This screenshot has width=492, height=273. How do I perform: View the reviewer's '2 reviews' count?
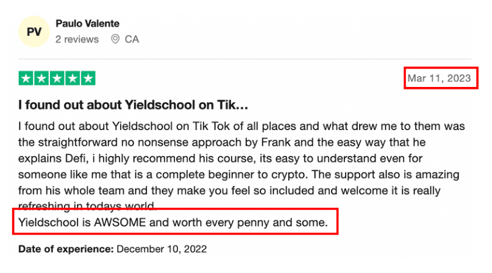(x=77, y=40)
